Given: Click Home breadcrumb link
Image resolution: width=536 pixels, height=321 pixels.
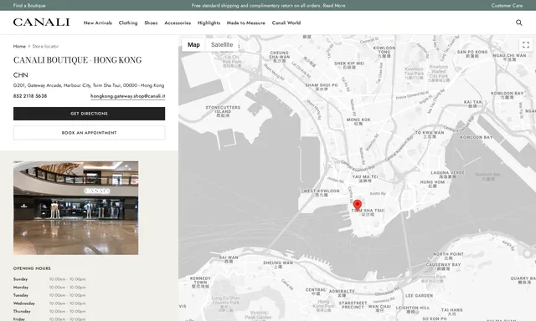Looking at the screenshot, I should (19, 46).
